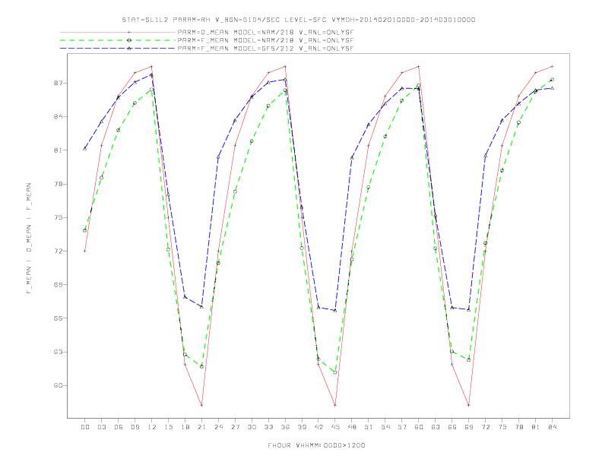
Task: Click the x-axis forecast hour 54
Action: point(385,427)
